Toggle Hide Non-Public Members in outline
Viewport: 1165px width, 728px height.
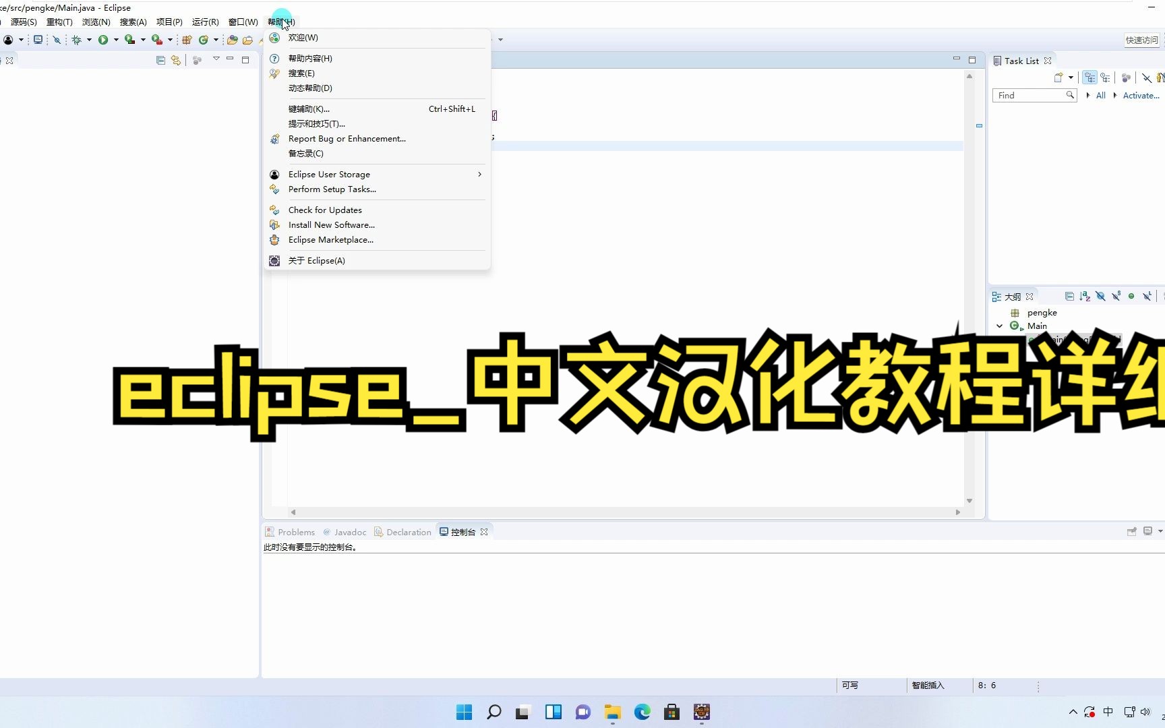(1131, 297)
